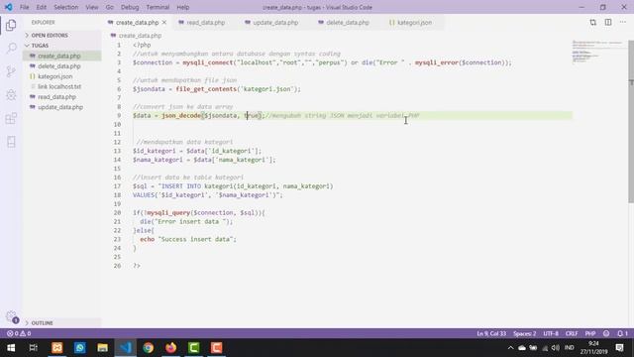Click the editor vertical scrollbar

631,121
